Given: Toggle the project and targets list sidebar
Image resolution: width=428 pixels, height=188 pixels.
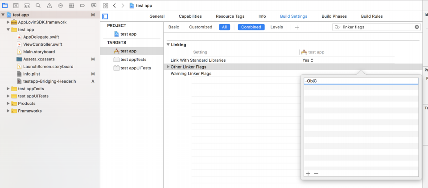Looking at the screenshot, I should (x=105, y=16).
